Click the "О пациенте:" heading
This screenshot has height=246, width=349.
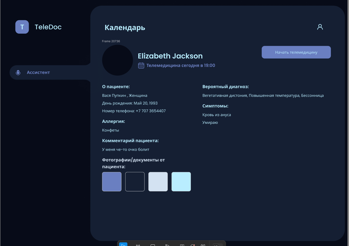tap(116, 87)
